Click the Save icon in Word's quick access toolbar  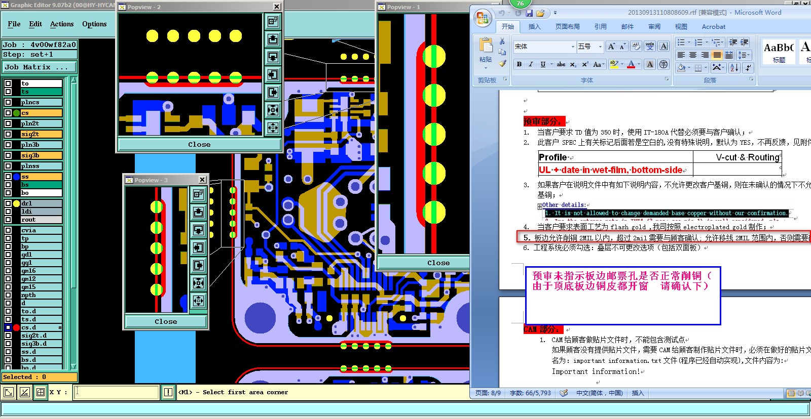click(x=529, y=13)
